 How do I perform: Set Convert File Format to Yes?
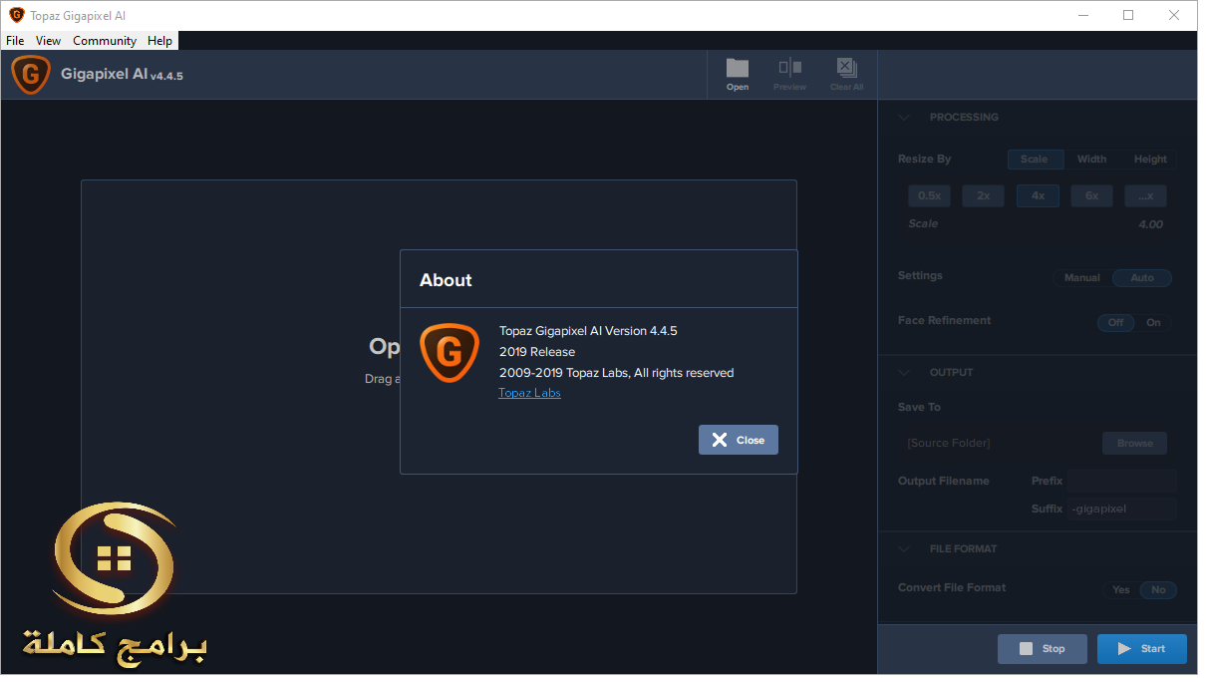click(1121, 589)
